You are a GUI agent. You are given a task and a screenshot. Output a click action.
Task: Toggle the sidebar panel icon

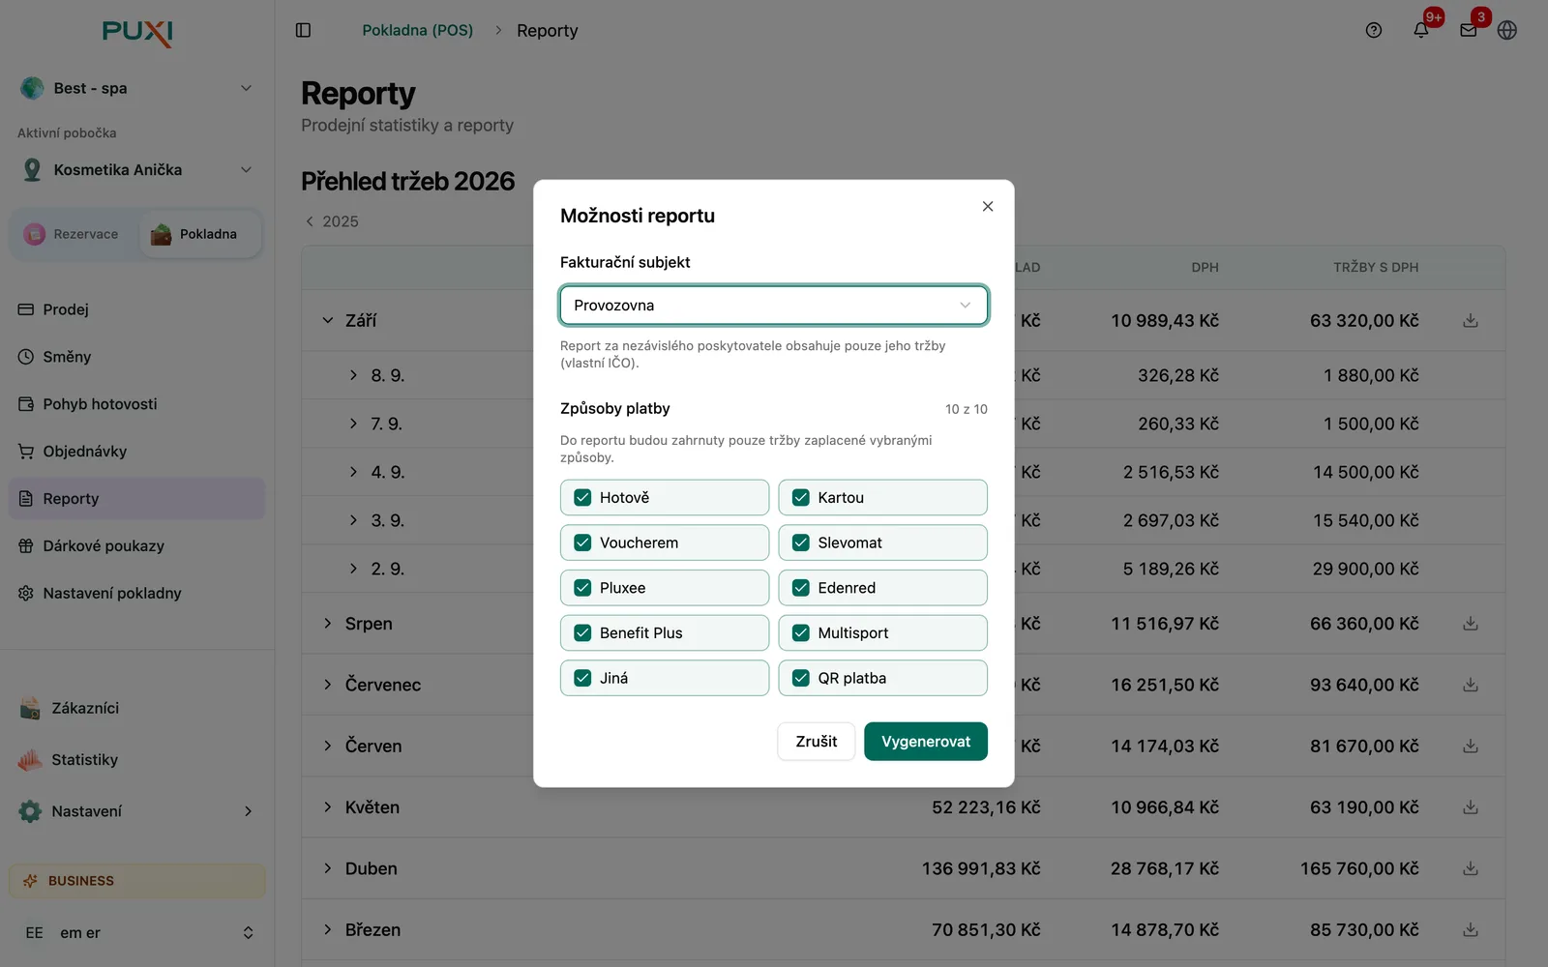click(x=303, y=30)
